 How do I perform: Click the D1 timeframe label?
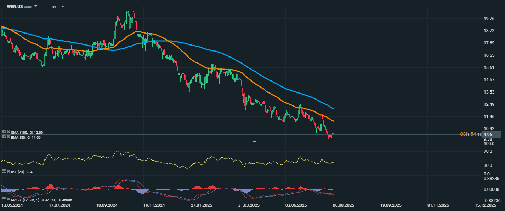[53, 7]
